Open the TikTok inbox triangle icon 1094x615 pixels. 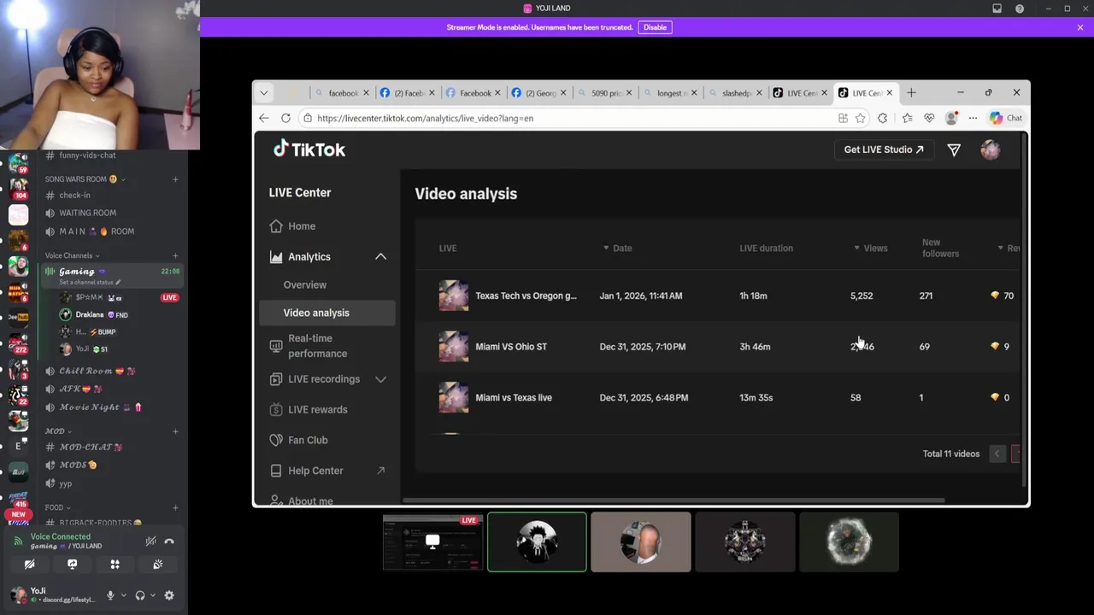tap(954, 150)
